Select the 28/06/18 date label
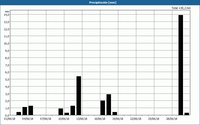This screenshot has height=125, width=200. (172, 119)
